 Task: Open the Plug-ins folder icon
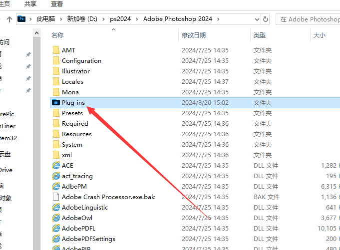56,102
